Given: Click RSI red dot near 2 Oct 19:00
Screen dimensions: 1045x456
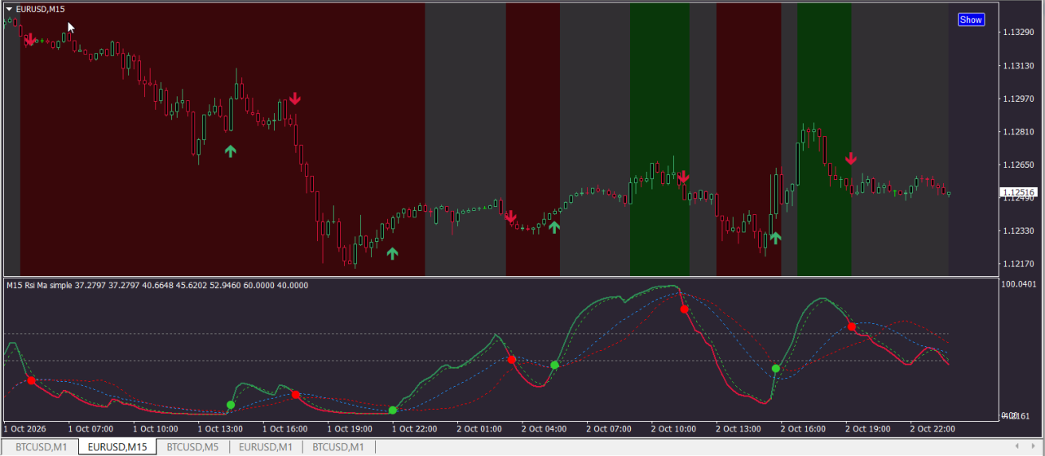Looking at the screenshot, I should pos(851,327).
